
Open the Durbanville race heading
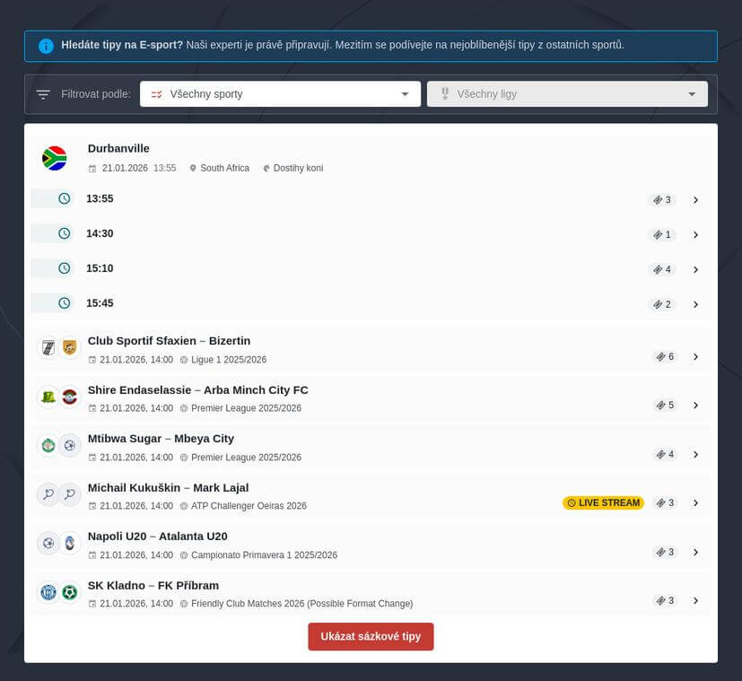[118, 149]
